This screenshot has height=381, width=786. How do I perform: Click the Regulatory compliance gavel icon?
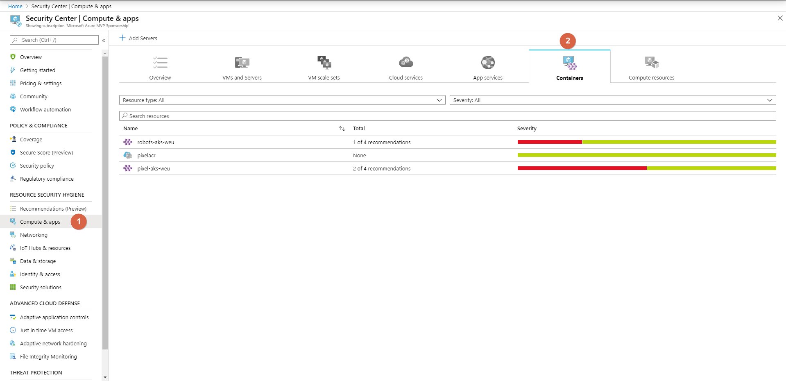click(13, 179)
